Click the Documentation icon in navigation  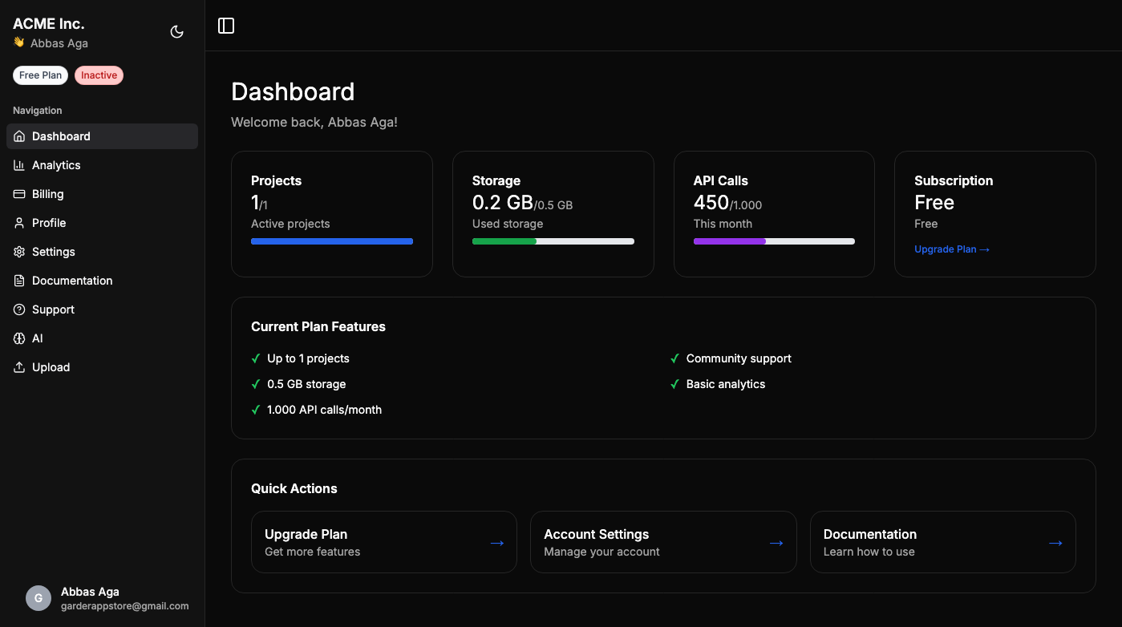[19, 281]
